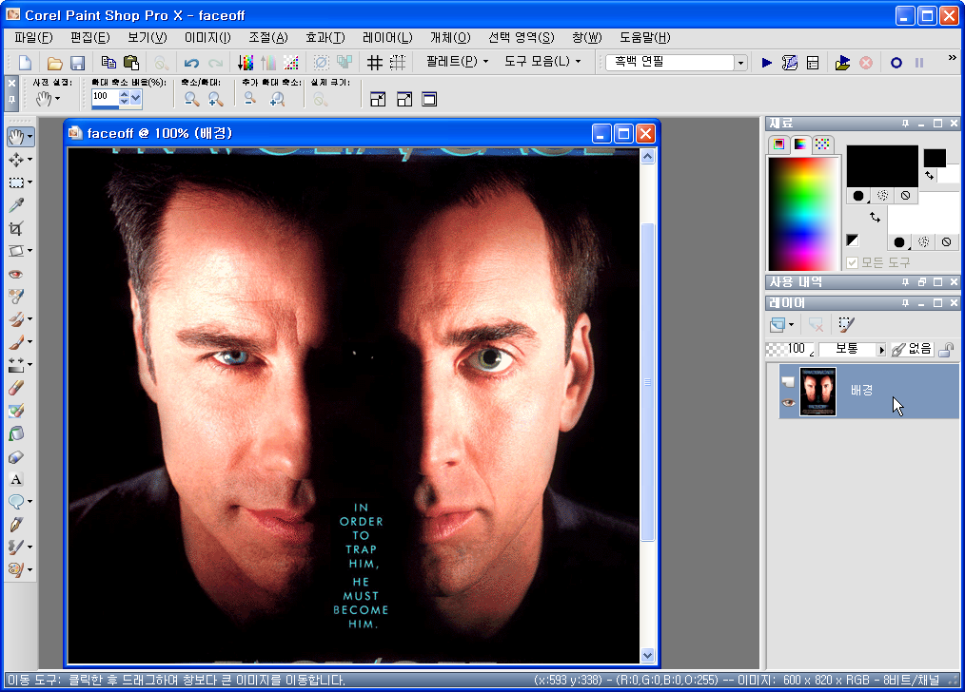Image resolution: width=965 pixels, height=692 pixels.
Task: Select the Paint Brush tool
Action: point(16,341)
